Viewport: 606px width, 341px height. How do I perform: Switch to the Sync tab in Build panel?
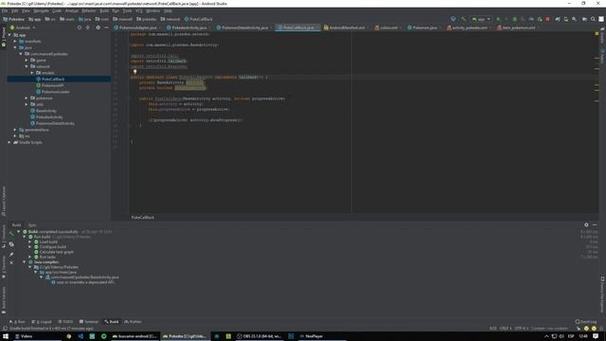click(x=32, y=225)
